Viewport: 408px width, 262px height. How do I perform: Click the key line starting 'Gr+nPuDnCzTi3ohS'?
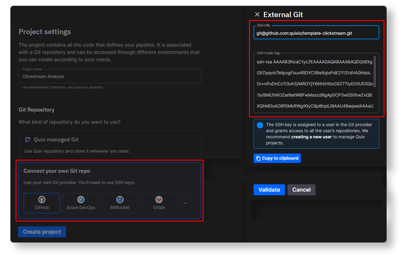[315, 84]
